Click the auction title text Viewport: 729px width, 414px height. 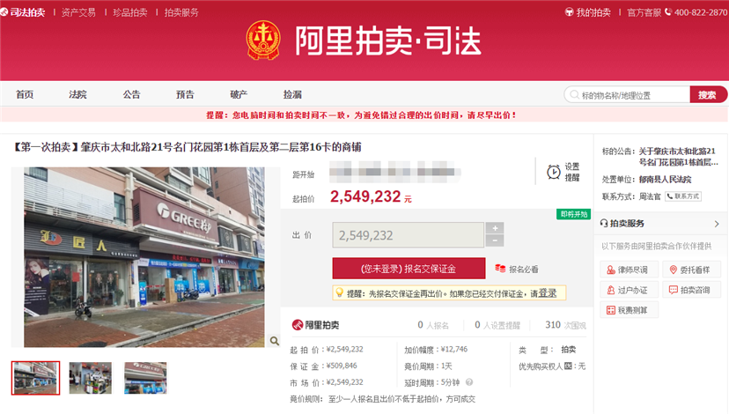[187, 147]
